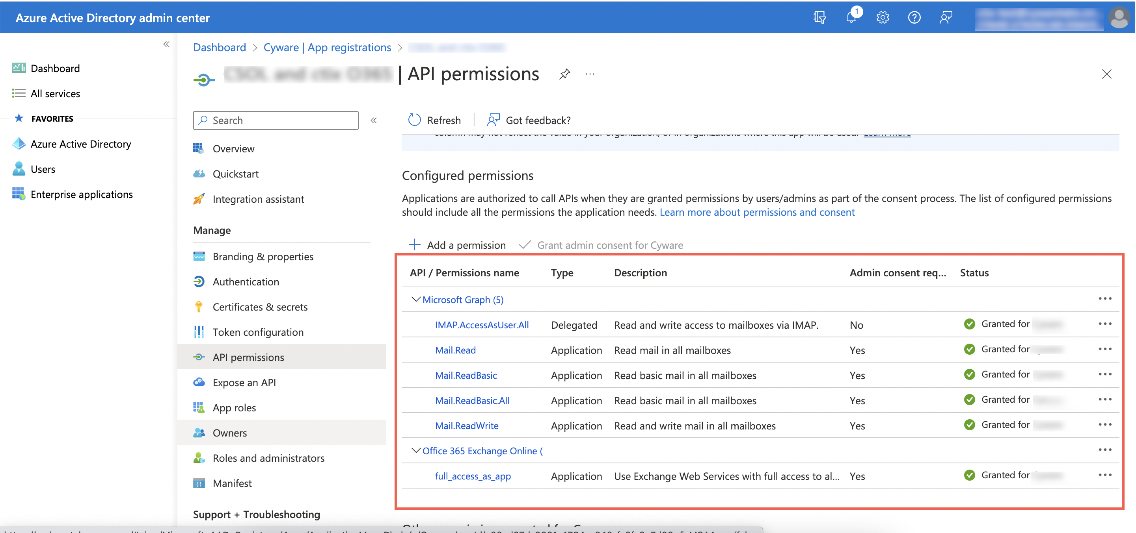Collapse the Microsoft Graph permissions group
This screenshot has height=533, width=1136.
coord(415,300)
